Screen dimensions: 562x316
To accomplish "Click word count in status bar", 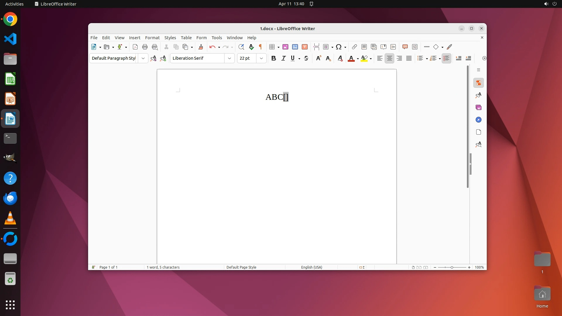I will (163, 267).
